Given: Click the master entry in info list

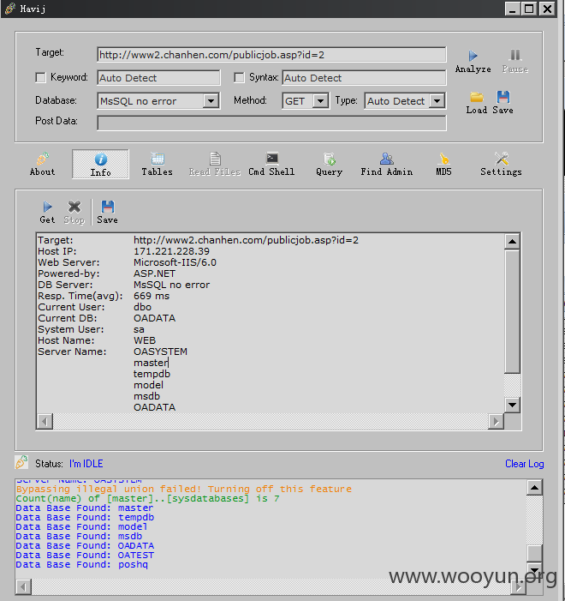Looking at the screenshot, I should (x=151, y=363).
